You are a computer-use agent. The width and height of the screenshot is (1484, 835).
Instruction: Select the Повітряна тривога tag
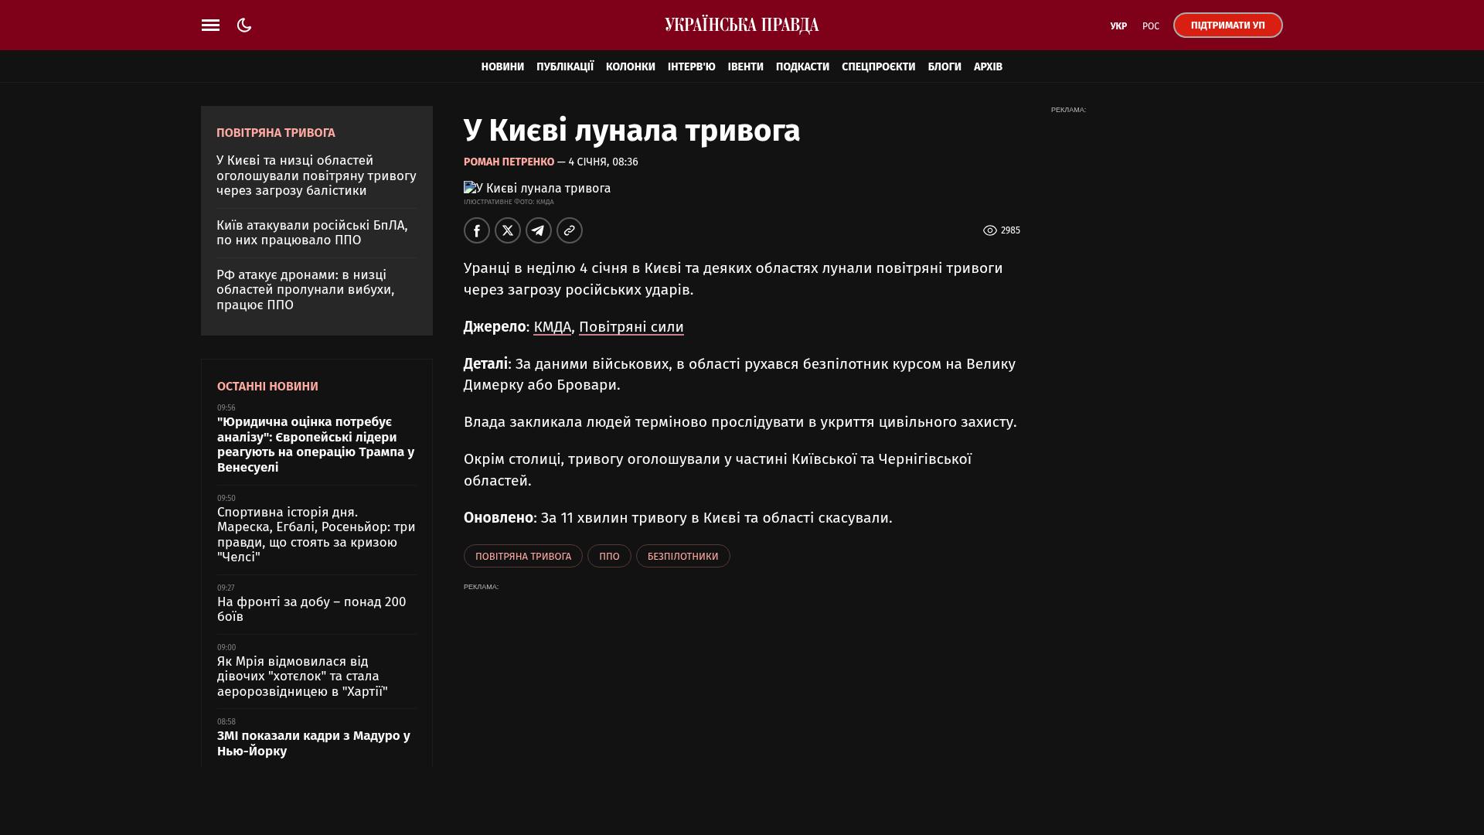pyautogui.click(x=523, y=556)
